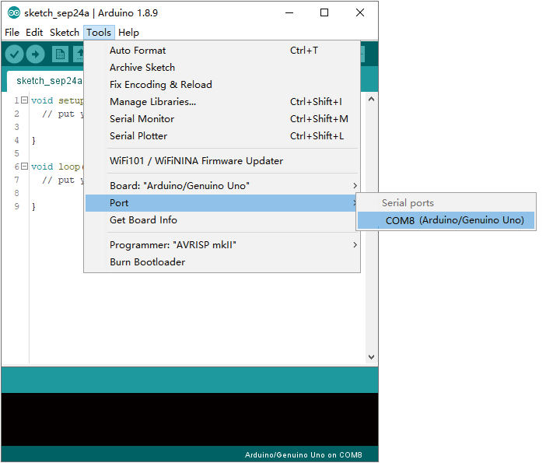
Task: Switch to the sketch_sep24a tab
Action: tap(49, 81)
